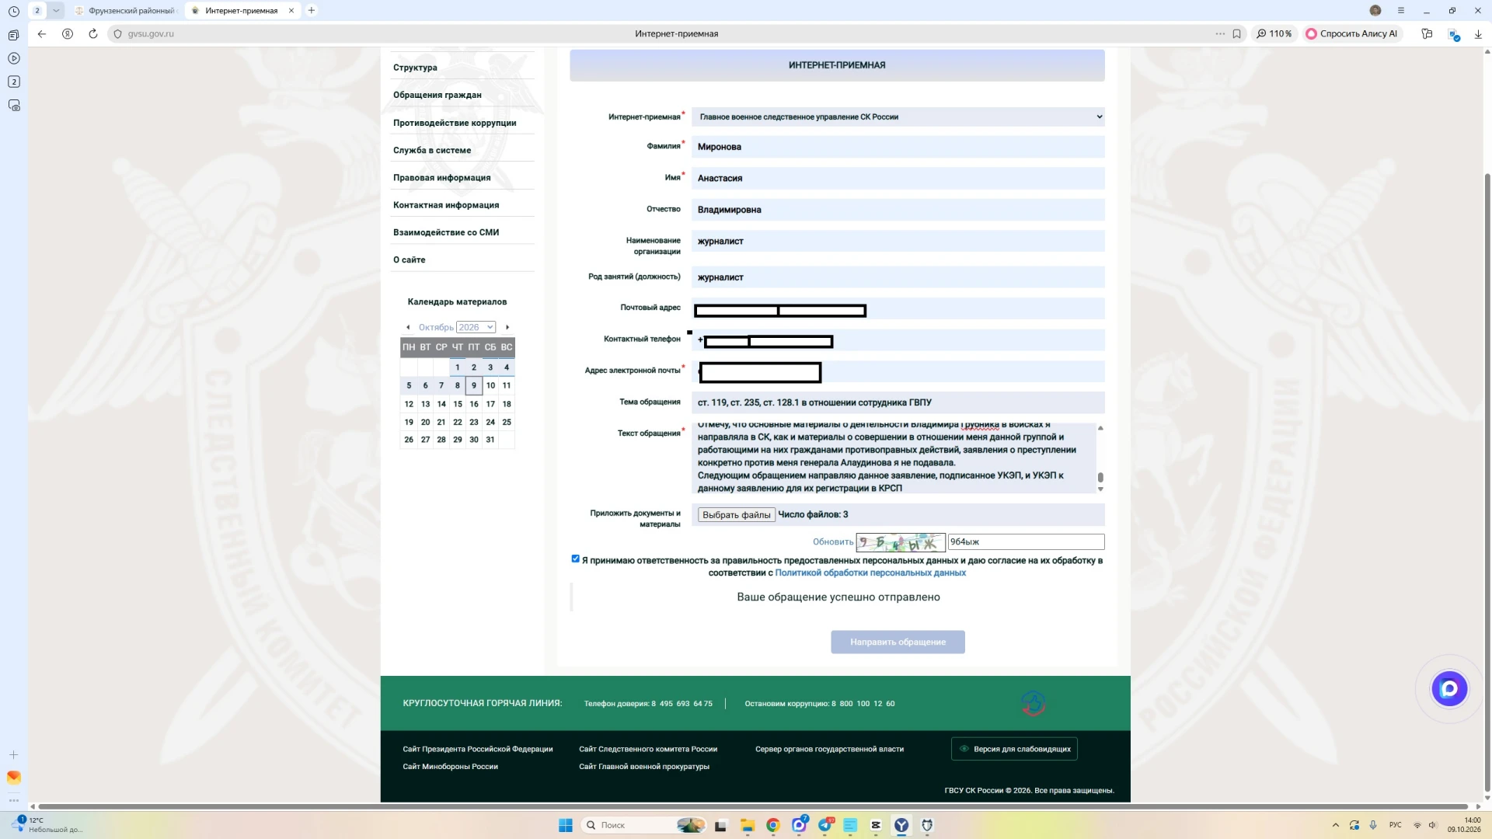This screenshot has height=839, width=1492.
Task: Launch Telegram from the taskbar
Action: [x=824, y=825]
